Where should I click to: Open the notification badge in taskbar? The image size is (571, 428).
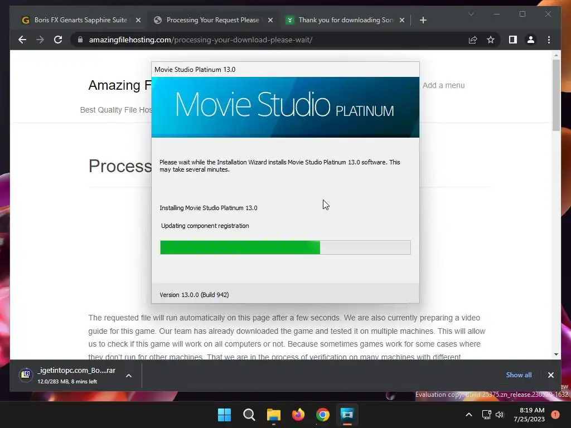555,415
